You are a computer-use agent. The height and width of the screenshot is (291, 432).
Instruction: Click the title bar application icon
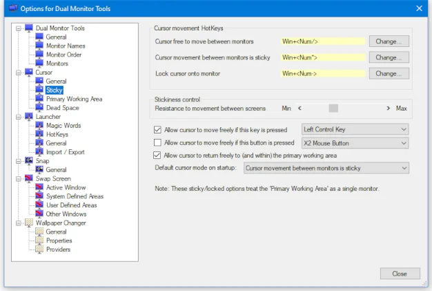13,8
